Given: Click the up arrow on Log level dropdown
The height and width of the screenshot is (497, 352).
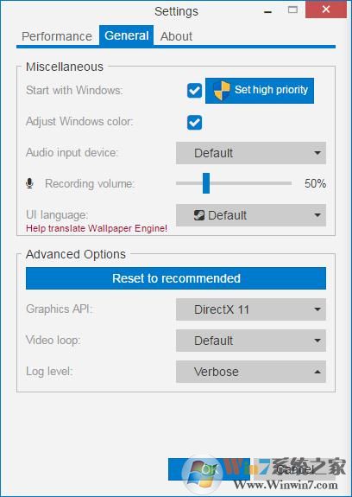Looking at the screenshot, I should pyautogui.click(x=317, y=372).
